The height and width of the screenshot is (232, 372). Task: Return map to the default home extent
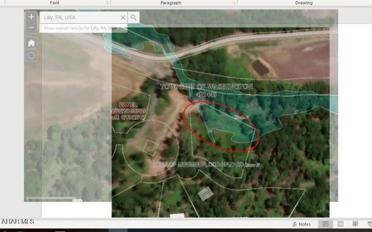(x=31, y=43)
